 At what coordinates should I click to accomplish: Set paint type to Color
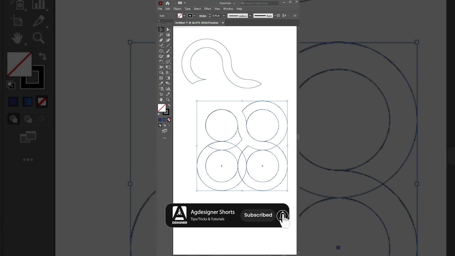pyautogui.click(x=160, y=120)
